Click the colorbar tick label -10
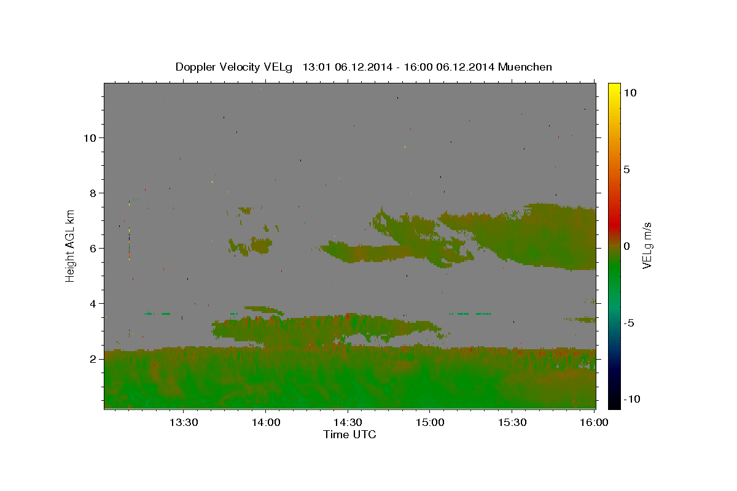The width and height of the screenshot is (737, 491). (631, 400)
